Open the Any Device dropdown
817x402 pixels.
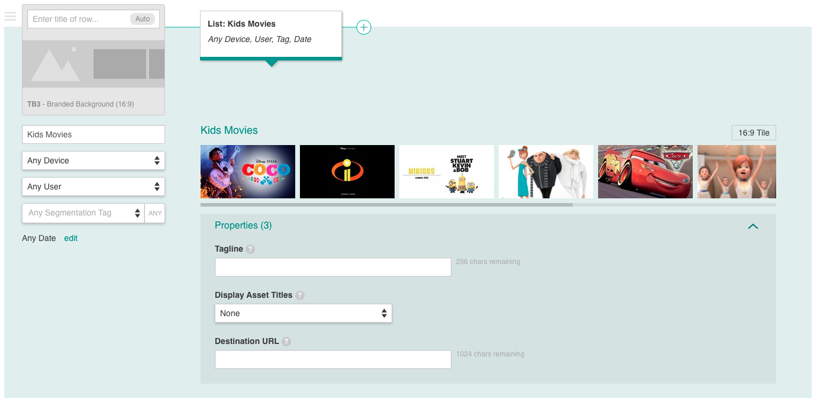click(93, 160)
